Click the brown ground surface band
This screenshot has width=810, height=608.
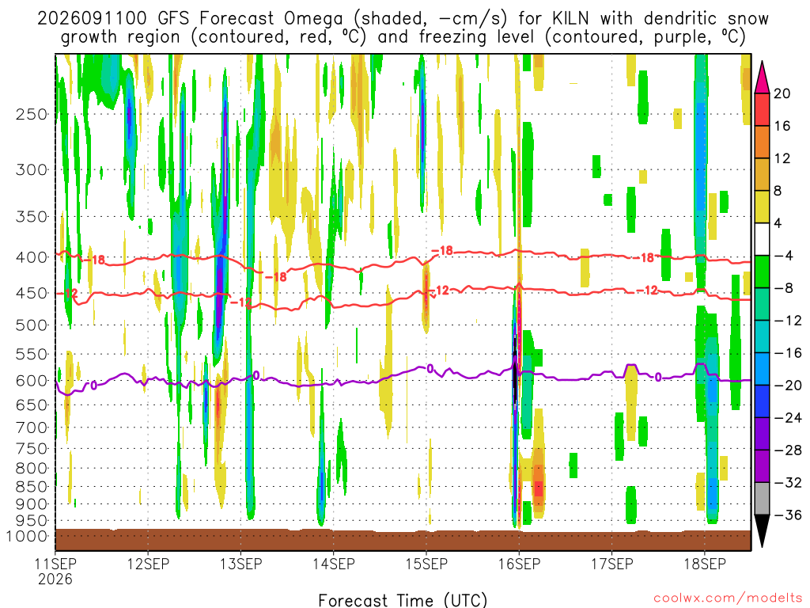click(403, 540)
